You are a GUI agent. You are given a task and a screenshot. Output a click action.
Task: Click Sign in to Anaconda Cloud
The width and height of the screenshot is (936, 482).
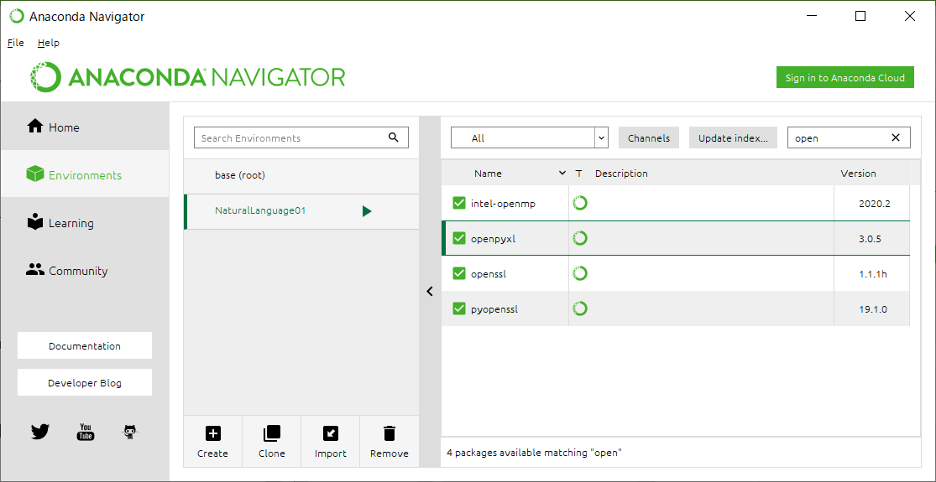(x=844, y=77)
